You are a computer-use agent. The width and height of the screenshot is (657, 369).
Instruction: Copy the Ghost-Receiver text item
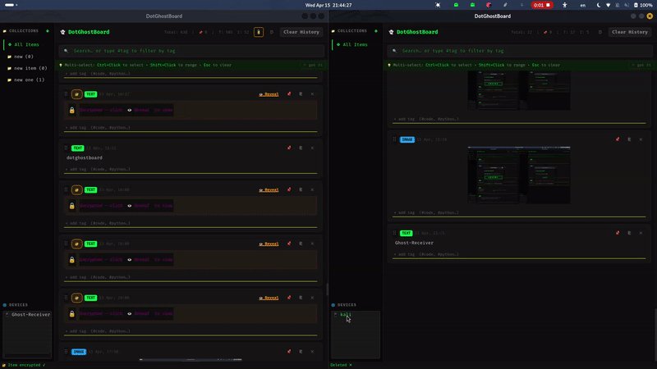pos(629,233)
